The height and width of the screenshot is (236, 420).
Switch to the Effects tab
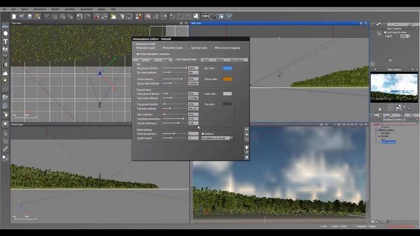(220, 60)
